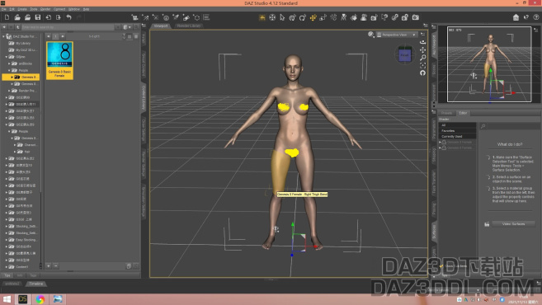Click the Windows Start button

7,299
